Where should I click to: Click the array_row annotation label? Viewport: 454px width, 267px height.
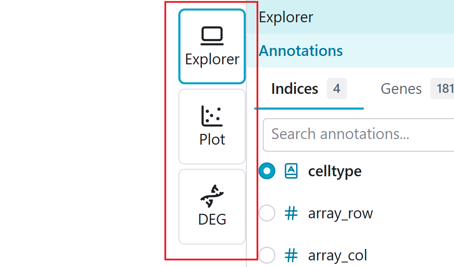340,213
